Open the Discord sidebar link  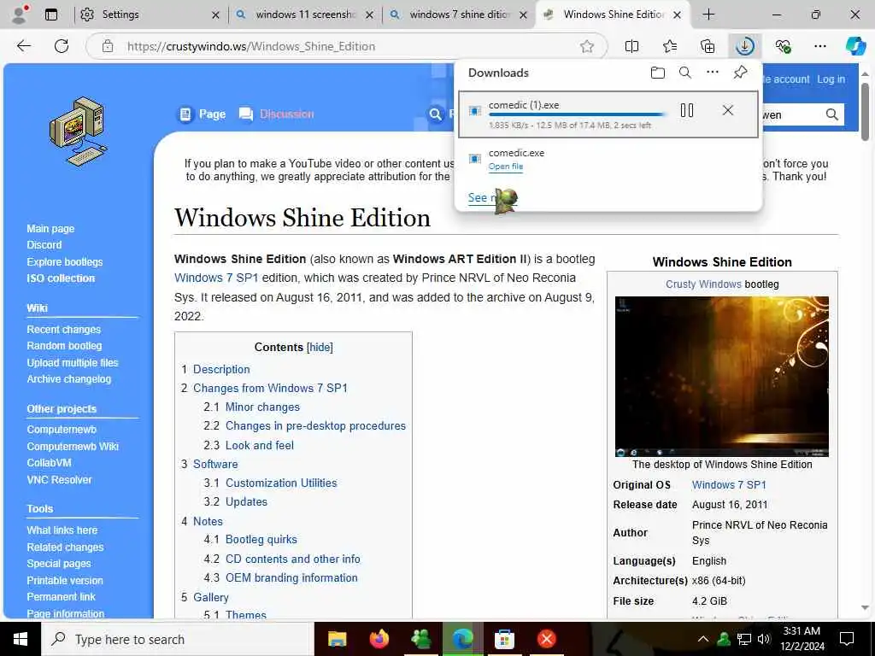44,245
